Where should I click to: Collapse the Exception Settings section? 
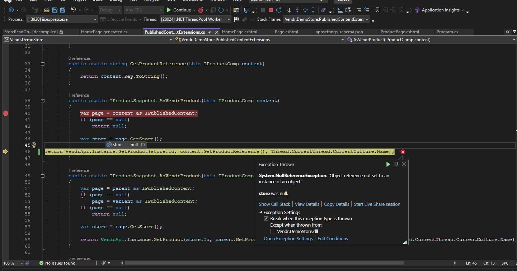click(261, 213)
